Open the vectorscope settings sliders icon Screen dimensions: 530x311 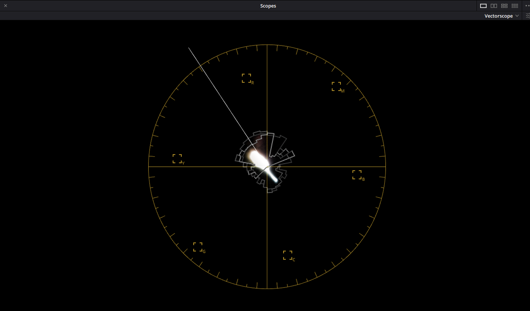[528, 16]
